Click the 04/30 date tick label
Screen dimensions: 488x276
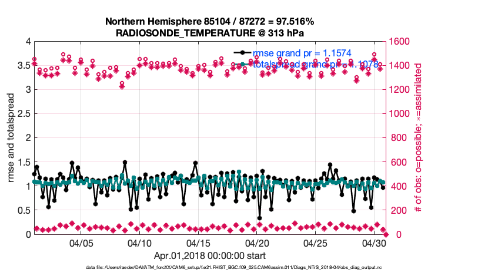tap(374, 243)
